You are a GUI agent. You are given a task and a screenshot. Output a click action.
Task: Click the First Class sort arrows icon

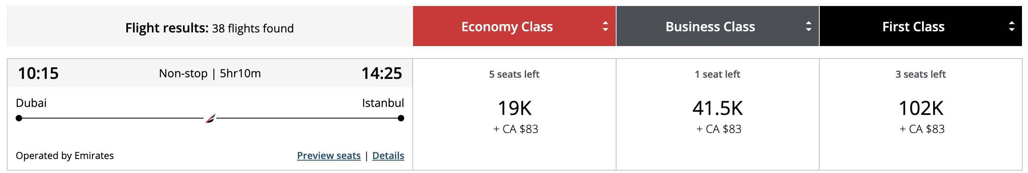coord(1012,26)
